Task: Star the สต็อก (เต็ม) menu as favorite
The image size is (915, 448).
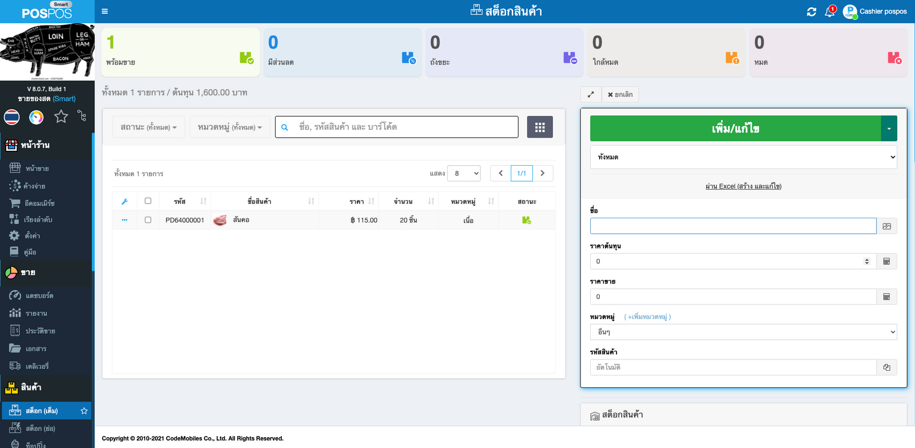Action: 84,411
